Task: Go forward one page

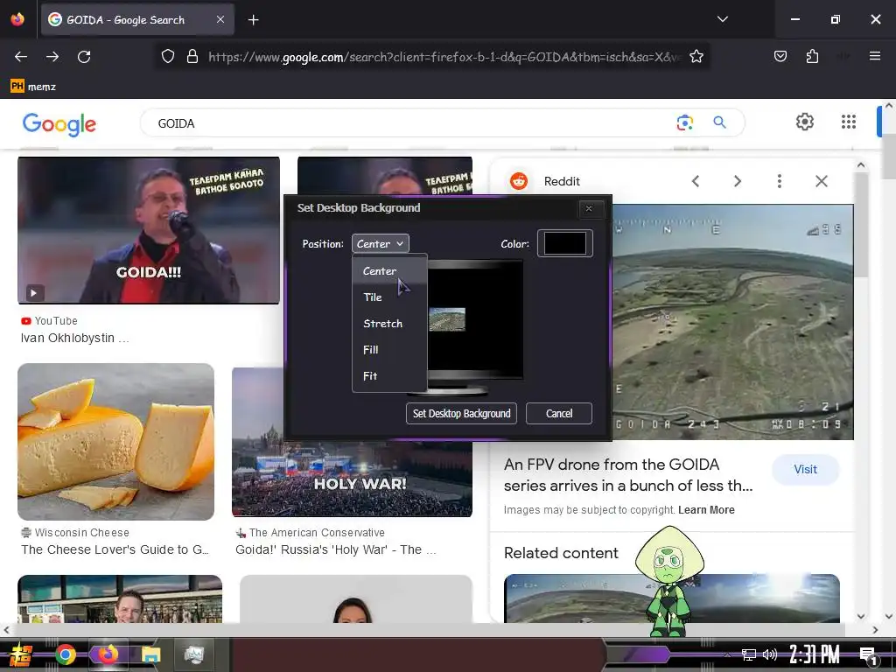Action: [x=52, y=57]
